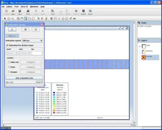The height and width of the screenshot is (130, 162).
Task: Select the Vectors layer label
Action: (x=149, y=51)
